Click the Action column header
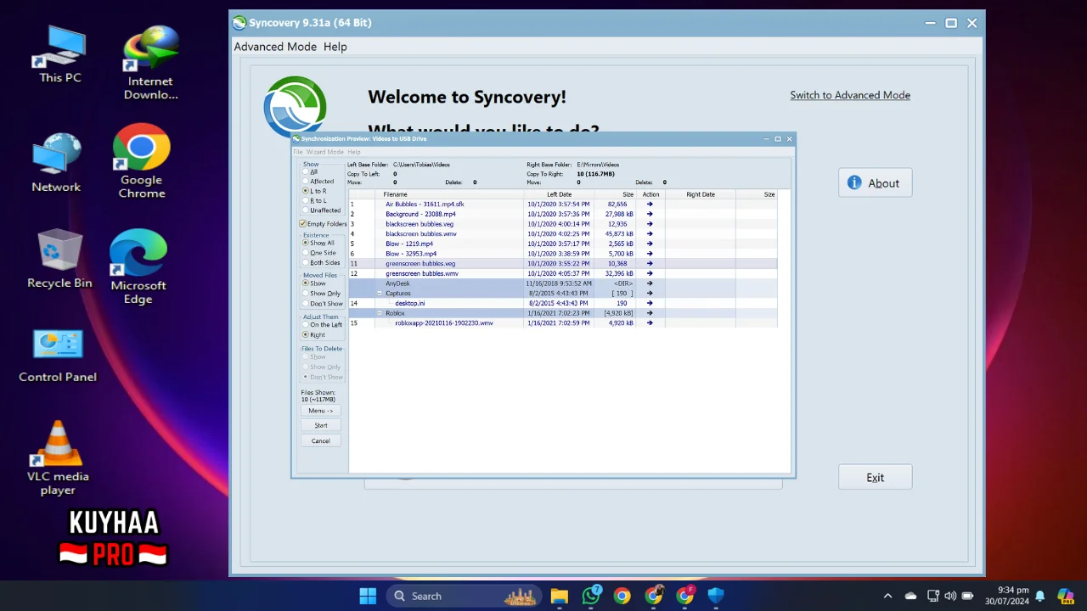This screenshot has height=611, width=1087. coord(651,194)
